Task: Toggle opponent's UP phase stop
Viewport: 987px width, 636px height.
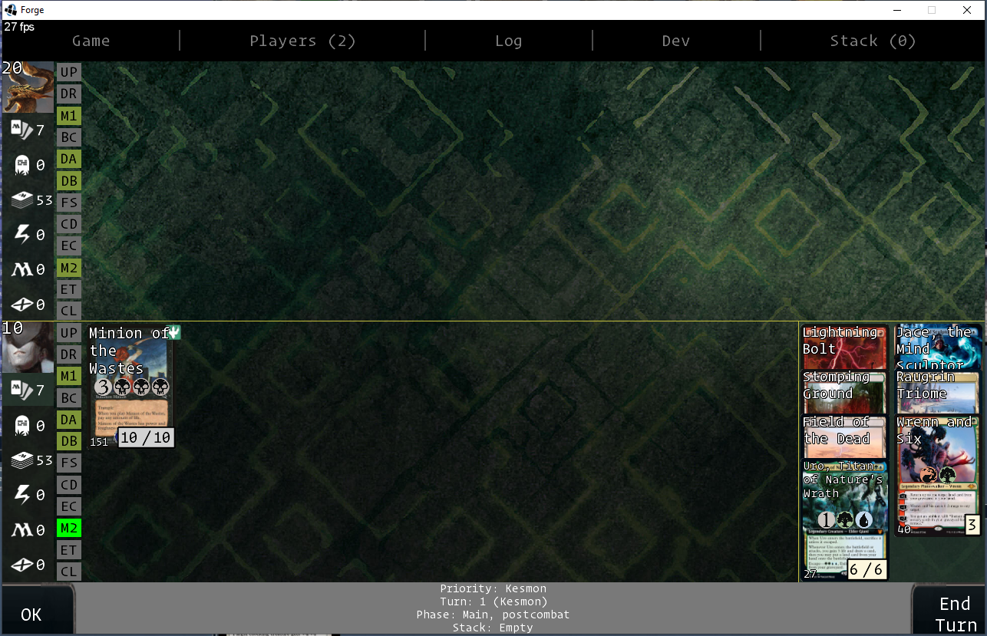Action: pyautogui.click(x=69, y=72)
